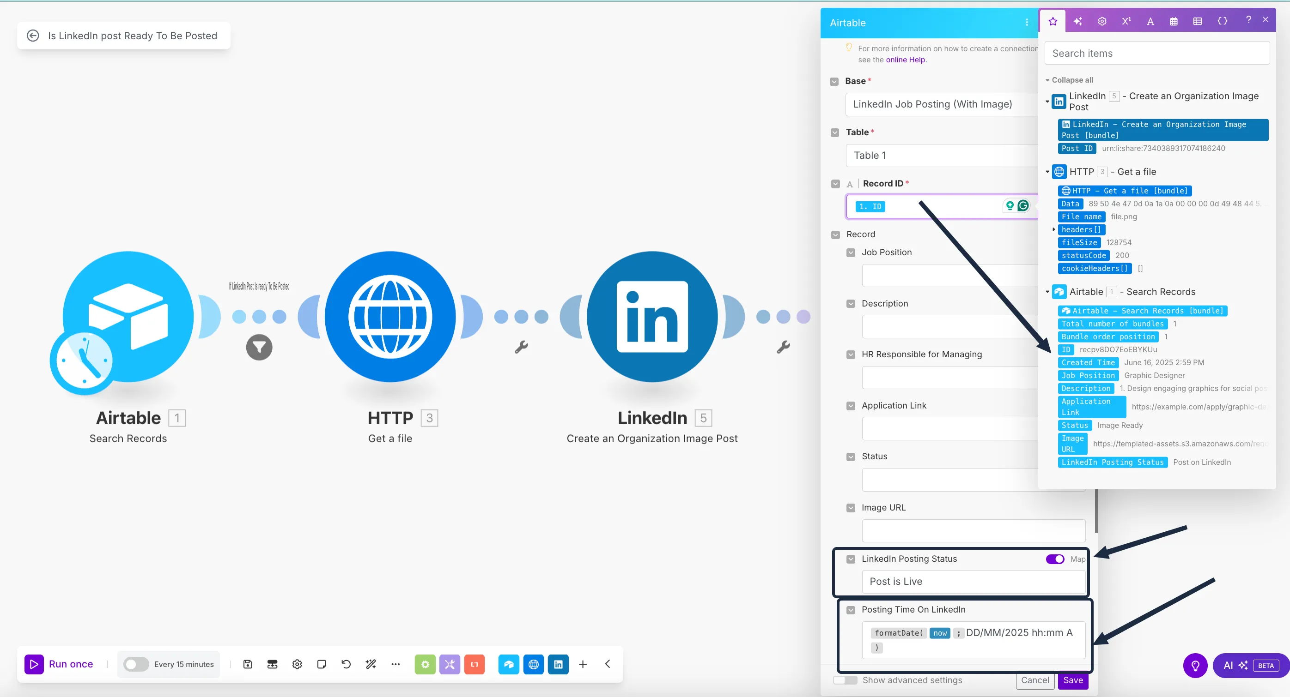Click the Run once play button
Image resolution: width=1290 pixels, height=697 pixels.
coord(34,664)
